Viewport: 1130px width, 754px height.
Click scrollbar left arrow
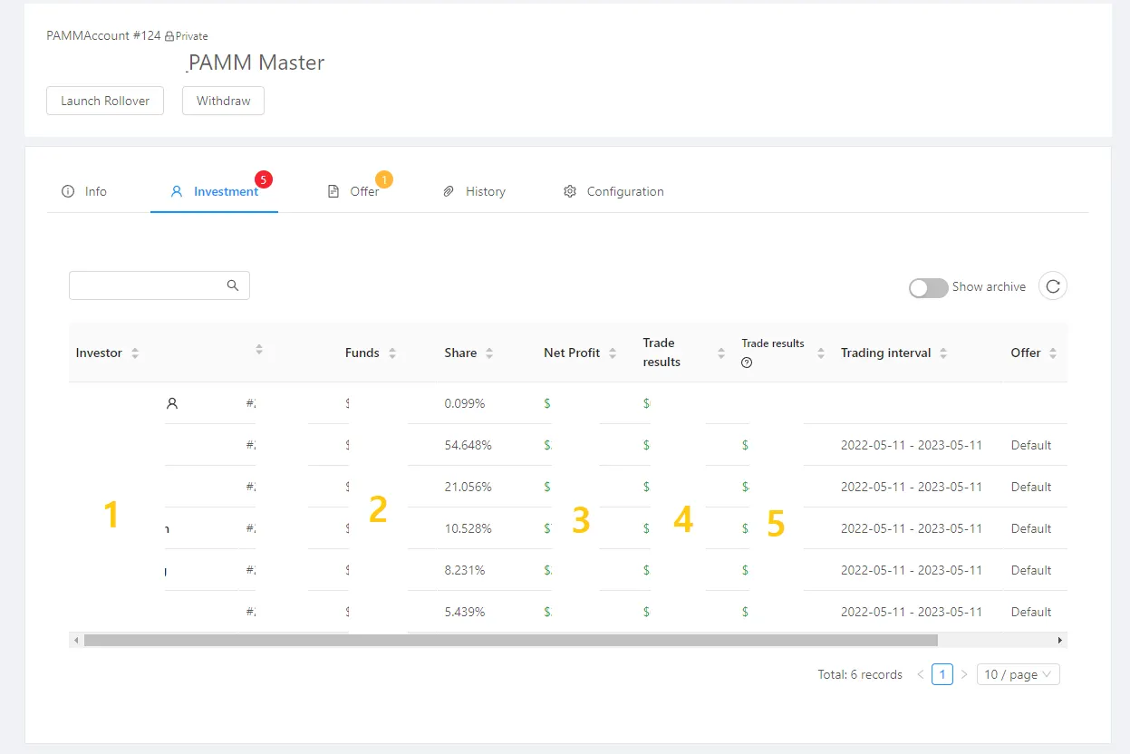(x=76, y=641)
